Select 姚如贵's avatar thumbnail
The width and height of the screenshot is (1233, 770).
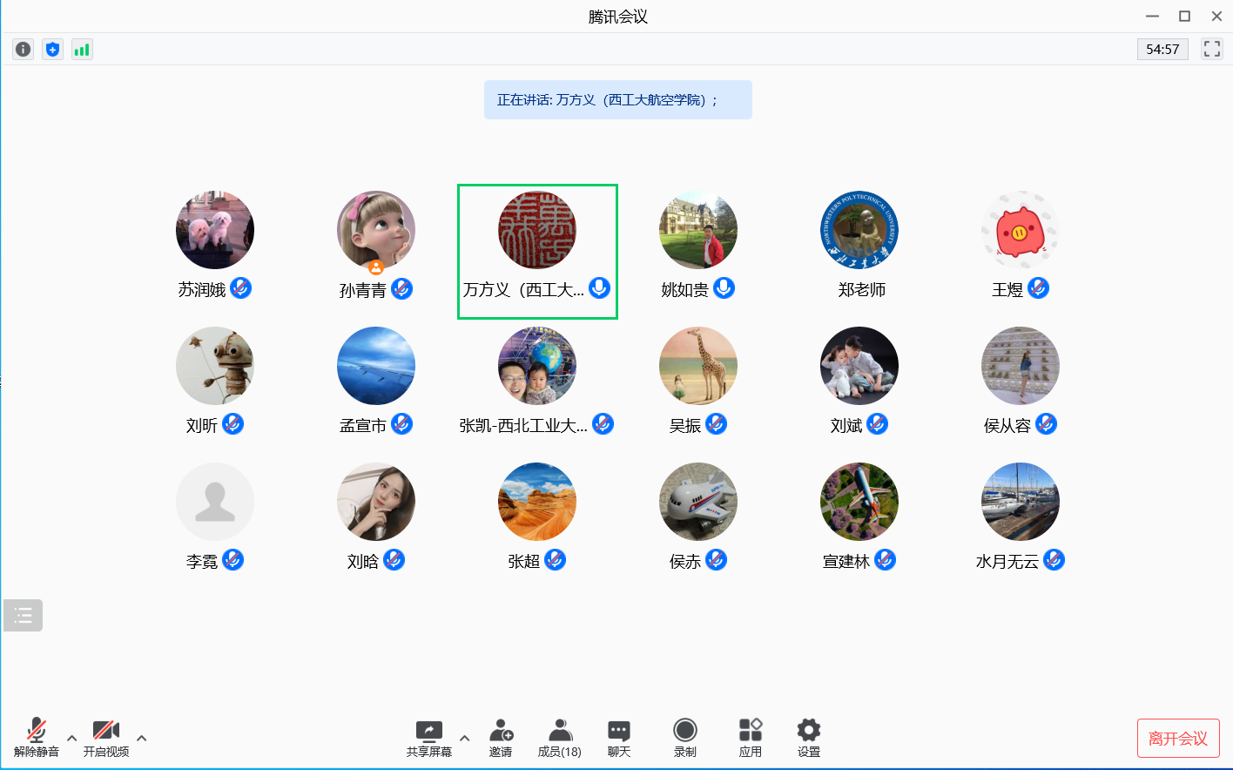click(x=698, y=231)
